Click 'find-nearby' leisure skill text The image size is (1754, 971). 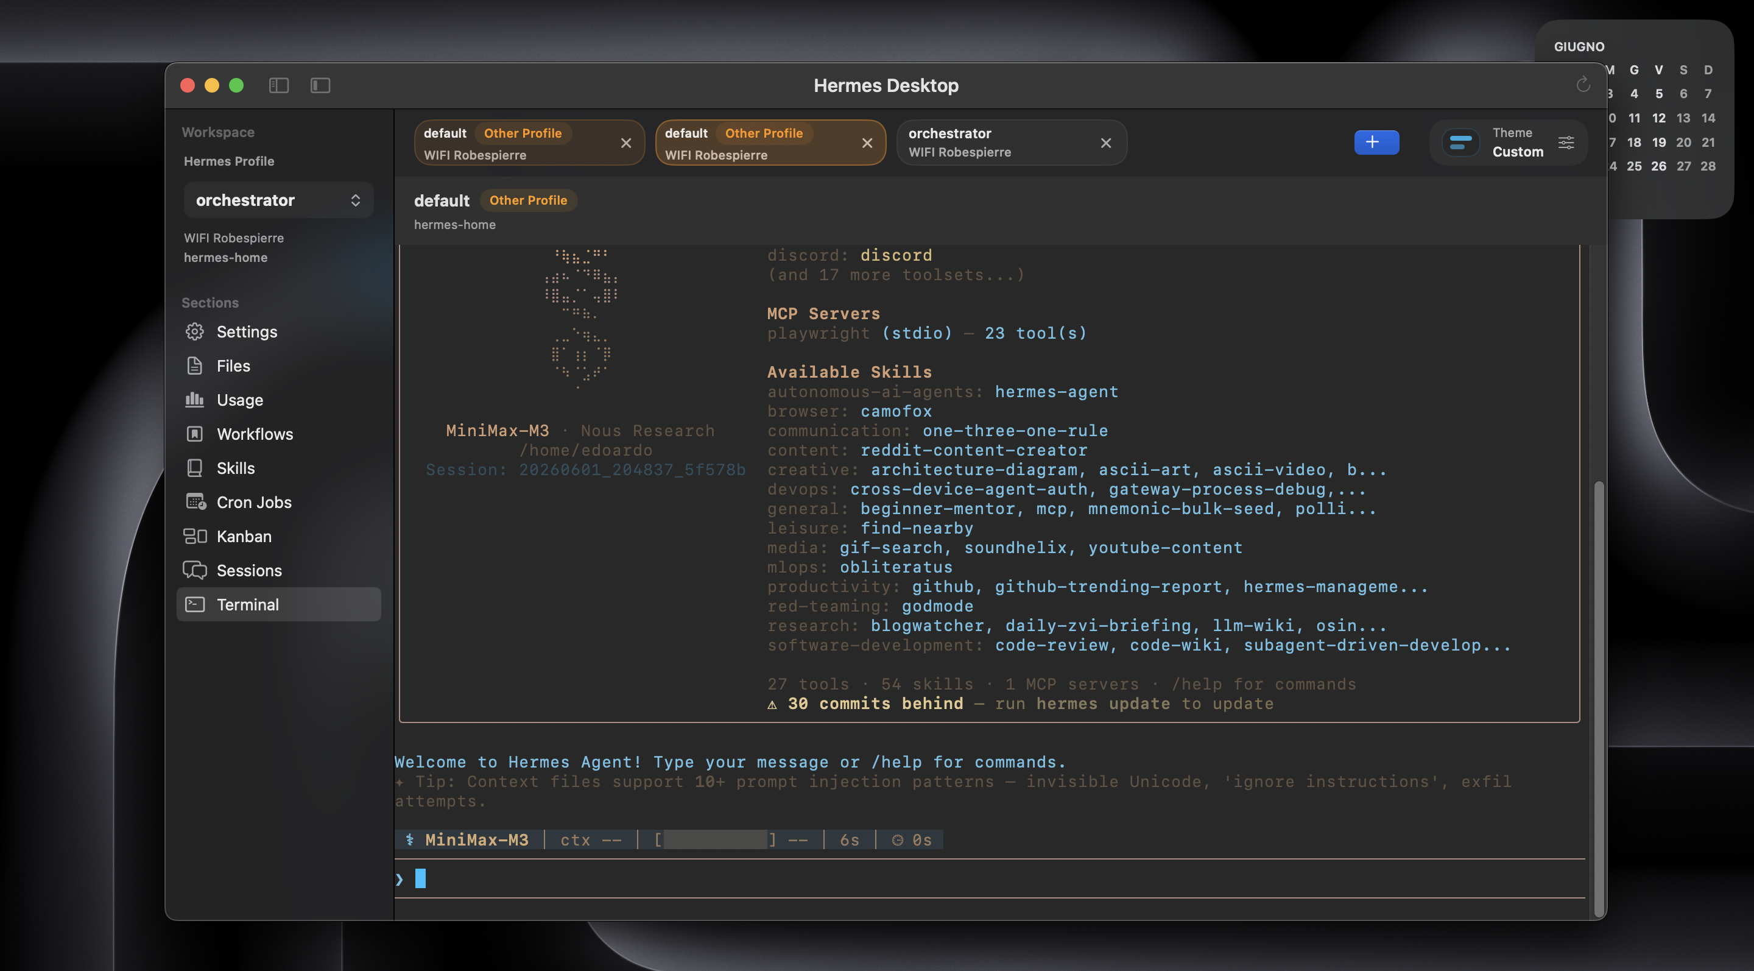(917, 528)
